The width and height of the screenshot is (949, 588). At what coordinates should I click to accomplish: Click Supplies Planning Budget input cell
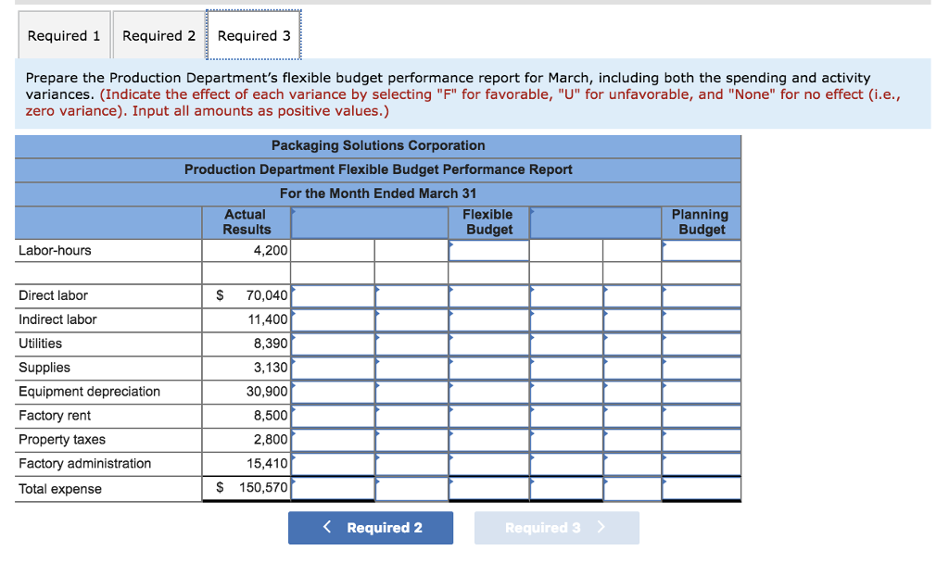[702, 368]
